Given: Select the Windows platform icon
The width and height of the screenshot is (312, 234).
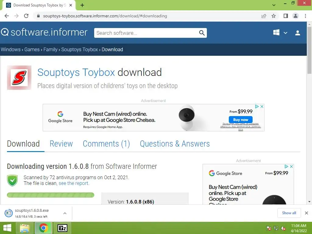Looking at the screenshot, I should pos(276,32).
